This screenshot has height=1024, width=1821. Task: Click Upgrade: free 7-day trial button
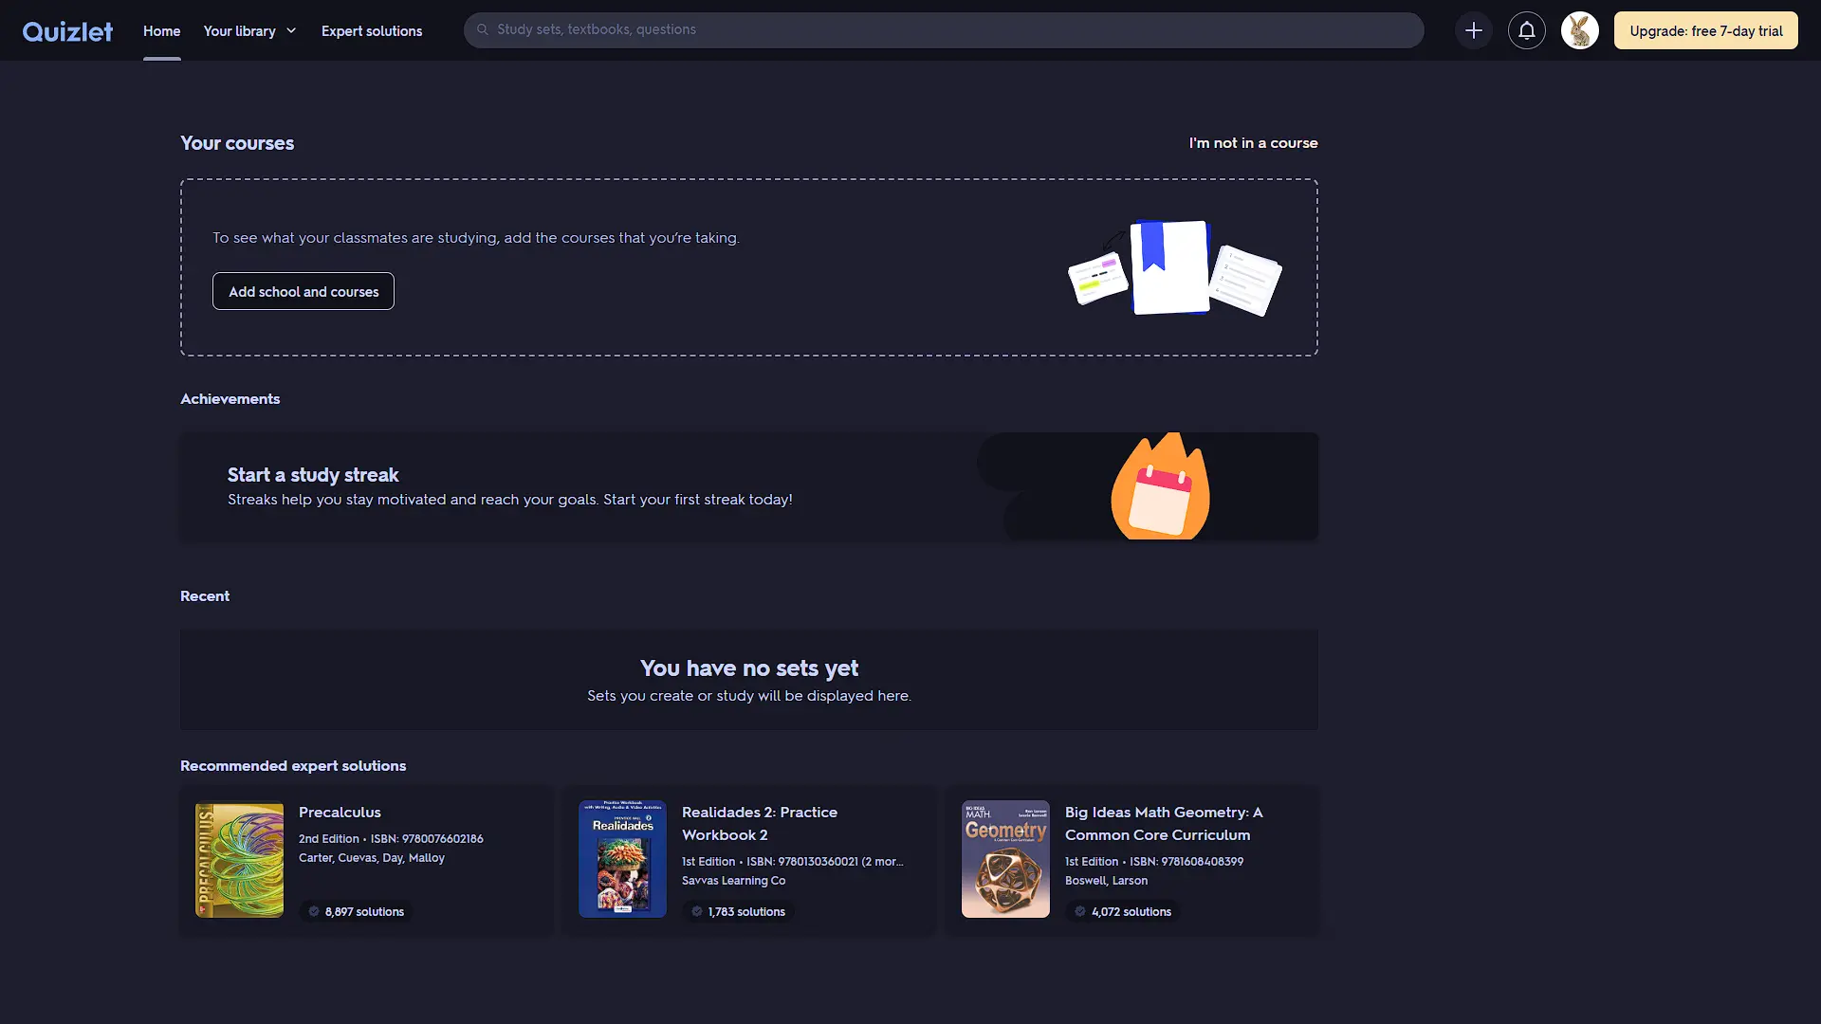coord(1705,30)
